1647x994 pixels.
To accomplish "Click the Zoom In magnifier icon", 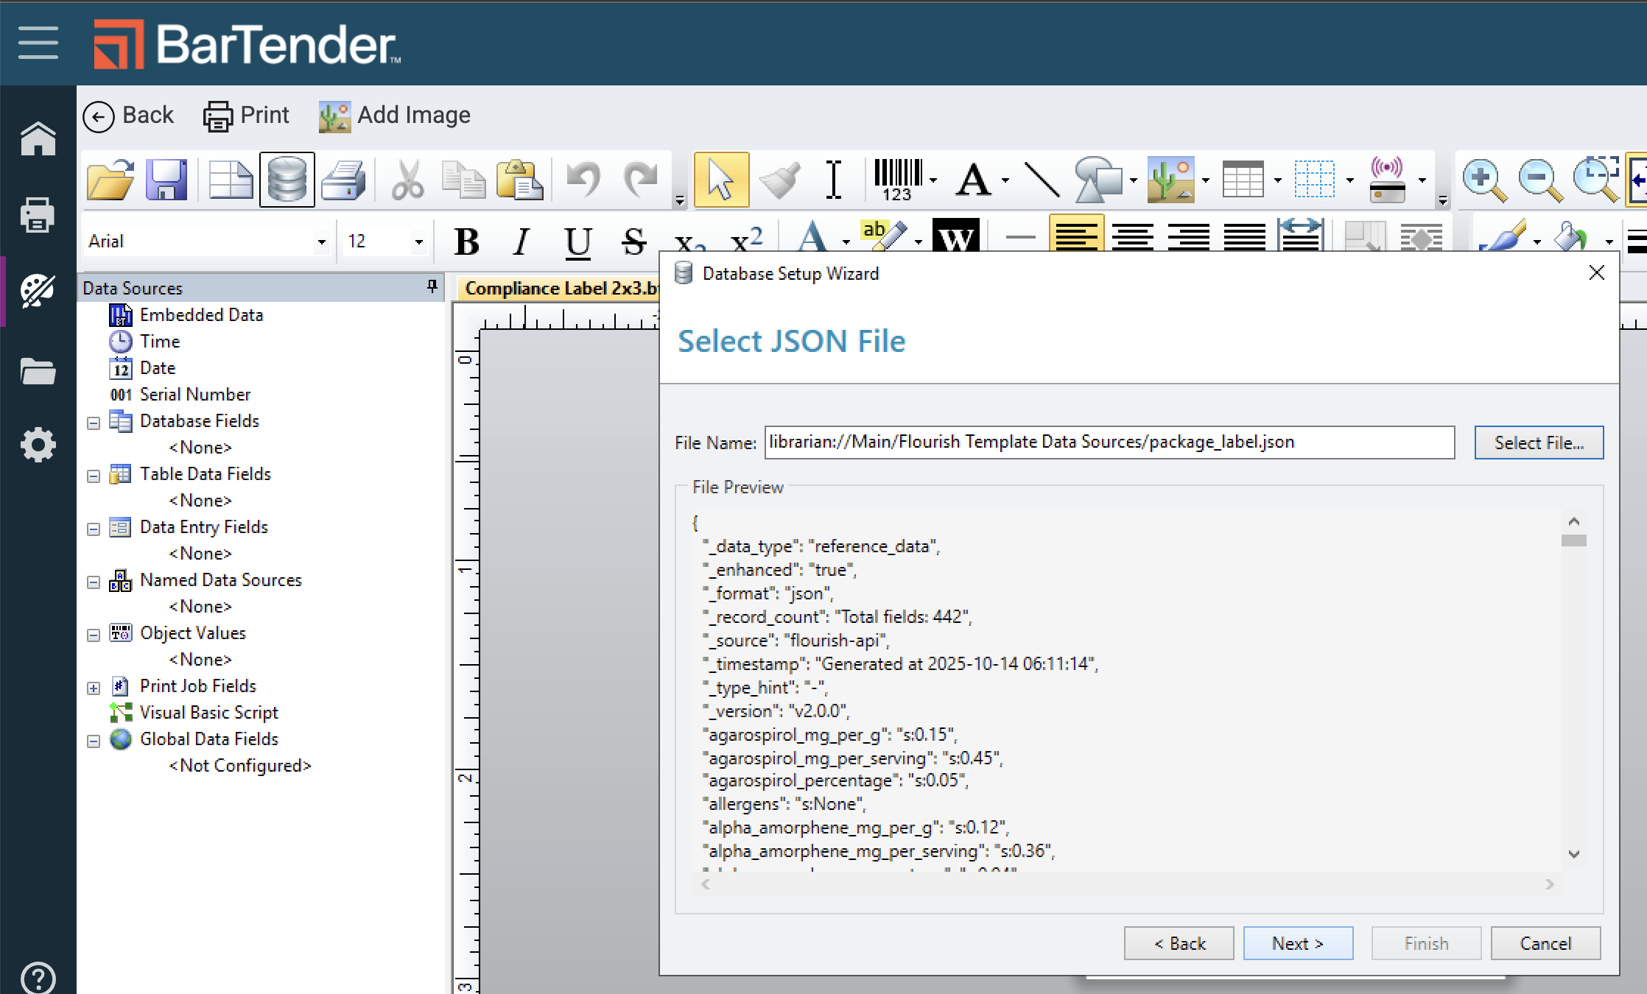I will (1483, 180).
